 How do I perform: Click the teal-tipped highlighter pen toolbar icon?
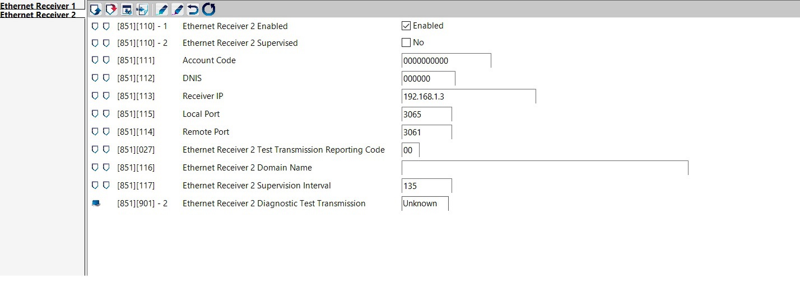tap(162, 10)
